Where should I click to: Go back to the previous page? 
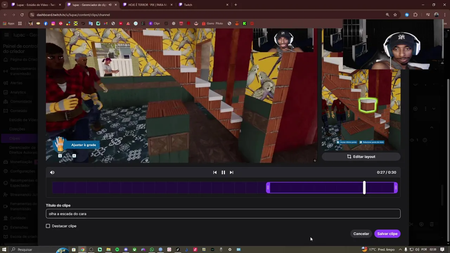5,15
